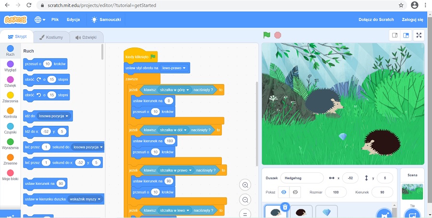Open wskaźnik myszy dropdown

[85, 199]
